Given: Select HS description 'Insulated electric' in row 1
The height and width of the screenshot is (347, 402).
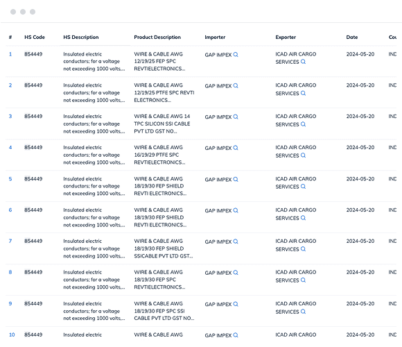Looking at the screenshot, I should (82, 54).
